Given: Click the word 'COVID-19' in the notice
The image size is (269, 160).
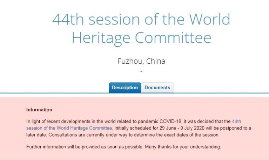Looking at the screenshot, I should [x=170, y=121].
